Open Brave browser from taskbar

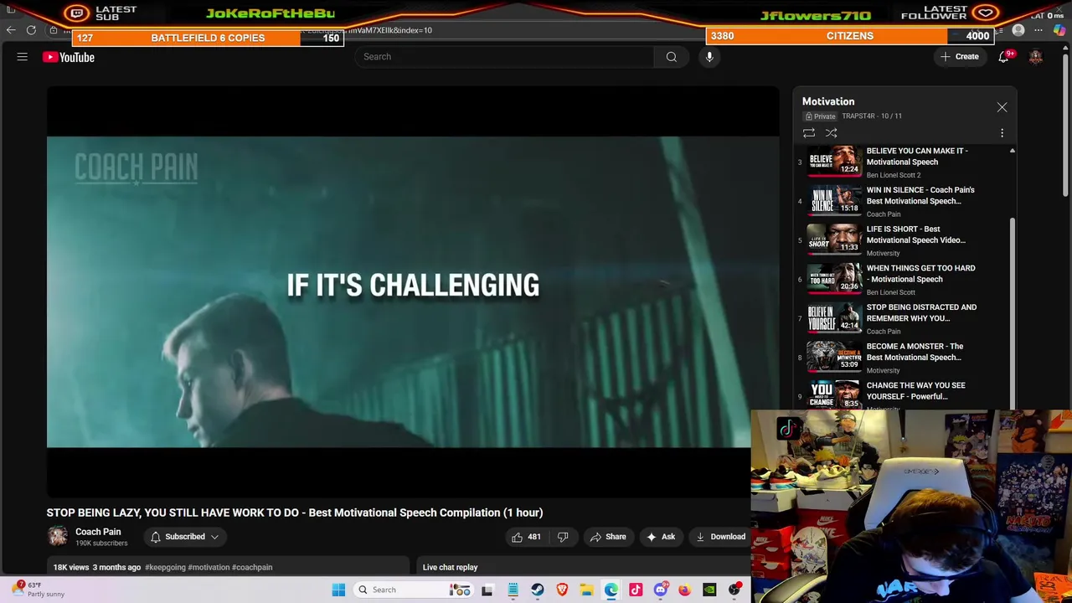562,590
